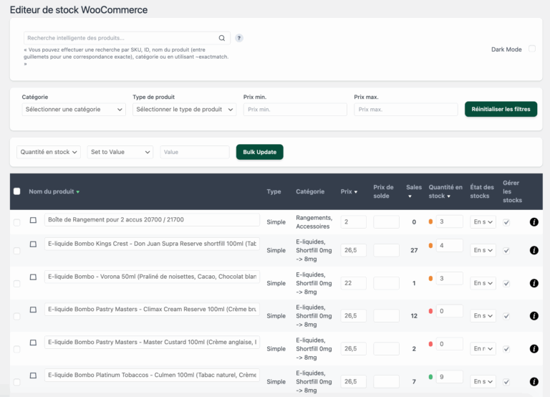Edit stock quantity 9 for Culmen 100ml
This screenshot has width=550, height=397.
(x=449, y=377)
